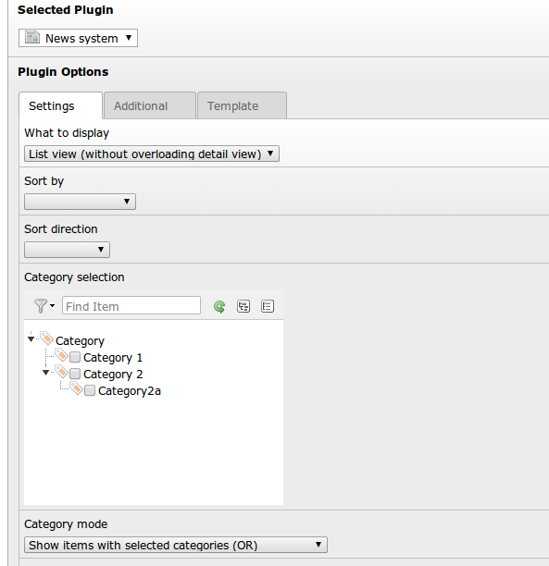Collapse the root Category node
This screenshot has height=566, width=549.
click(31, 338)
